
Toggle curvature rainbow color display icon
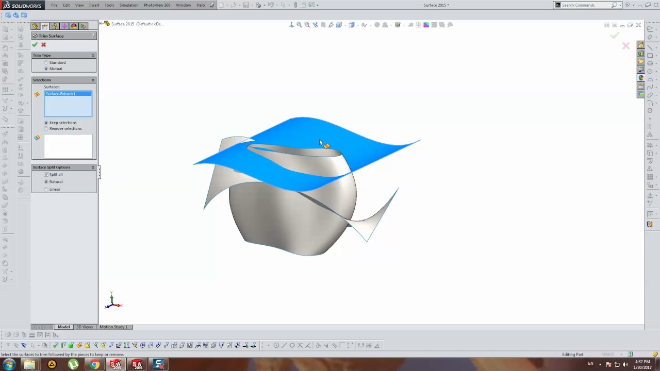point(426,25)
